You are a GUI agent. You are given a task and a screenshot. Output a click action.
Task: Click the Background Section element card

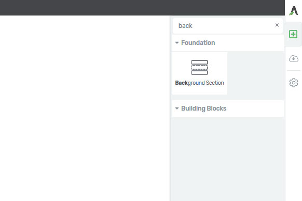(x=200, y=73)
